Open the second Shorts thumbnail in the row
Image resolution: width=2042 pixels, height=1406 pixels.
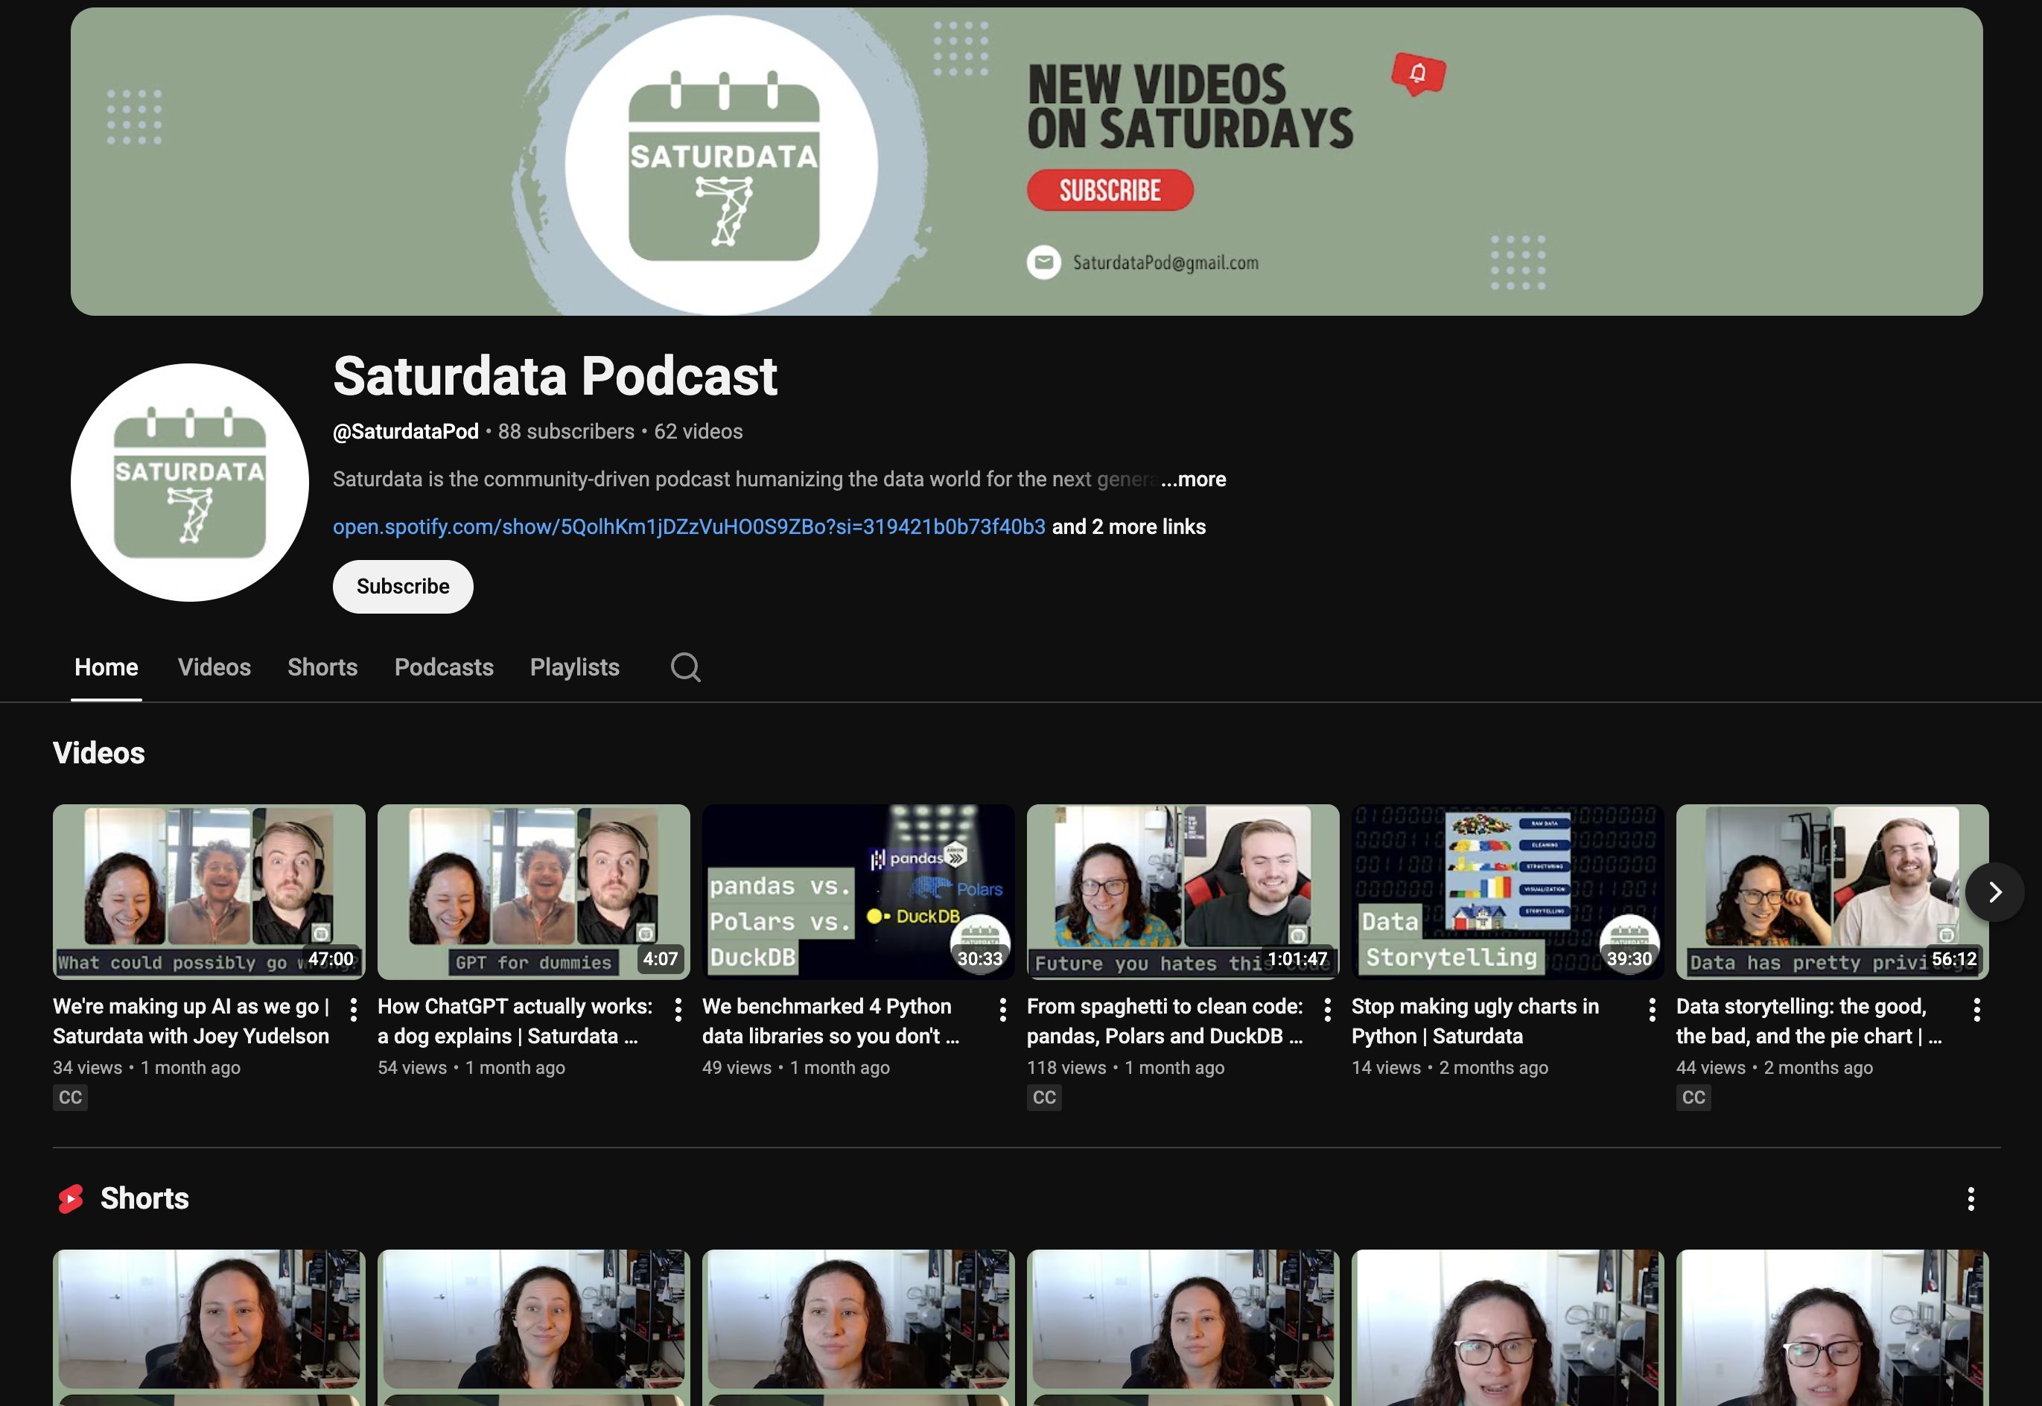534,1328
